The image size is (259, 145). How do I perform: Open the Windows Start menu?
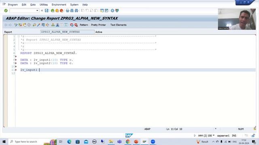coord(4,141)
